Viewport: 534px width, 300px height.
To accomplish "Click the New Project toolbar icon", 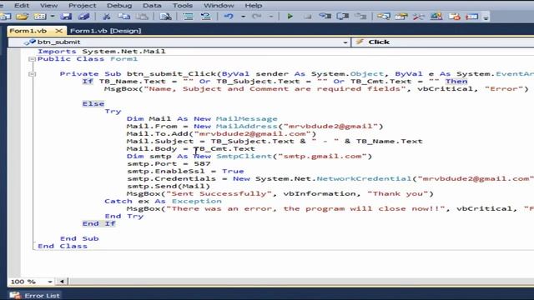I will [6, 17].
